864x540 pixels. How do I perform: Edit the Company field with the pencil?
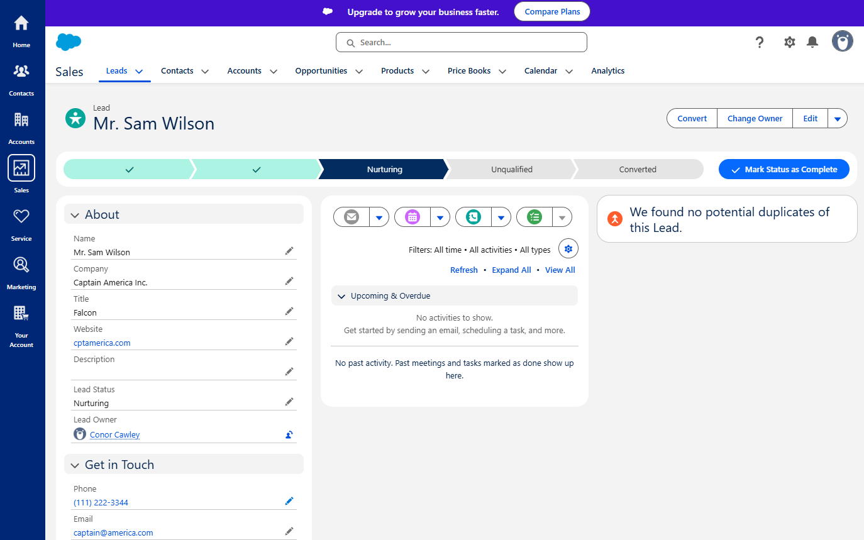[289, 281]
